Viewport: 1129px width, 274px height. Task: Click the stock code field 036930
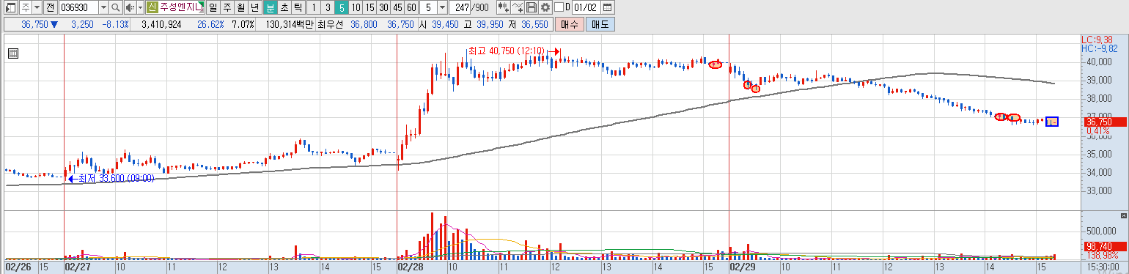pos(78,7)
